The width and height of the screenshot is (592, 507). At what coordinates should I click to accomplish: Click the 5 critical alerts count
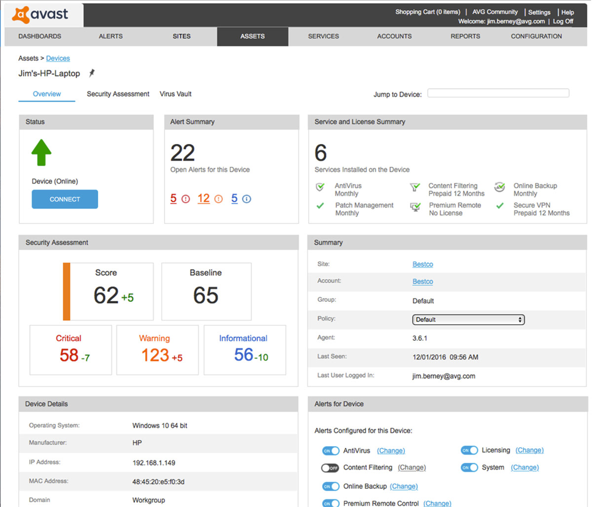tap(173, 198)
